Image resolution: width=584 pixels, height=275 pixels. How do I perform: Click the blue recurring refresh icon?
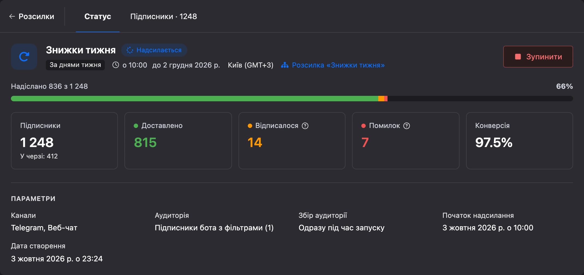(24, 57)
